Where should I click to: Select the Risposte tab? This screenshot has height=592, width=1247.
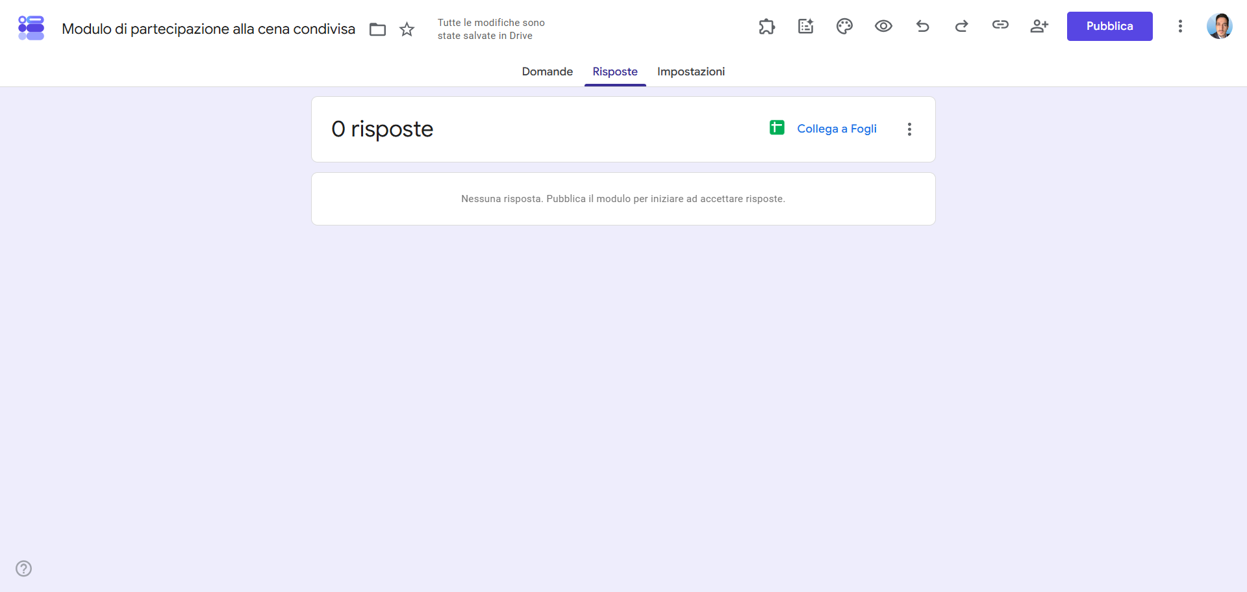(x=615, y=71)
